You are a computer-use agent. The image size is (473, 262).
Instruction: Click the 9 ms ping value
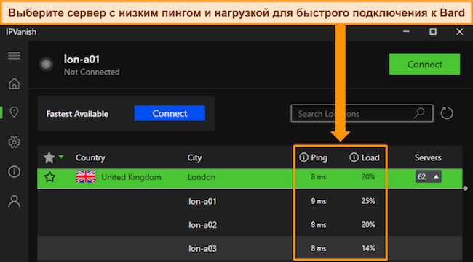(x=319, y=201)
